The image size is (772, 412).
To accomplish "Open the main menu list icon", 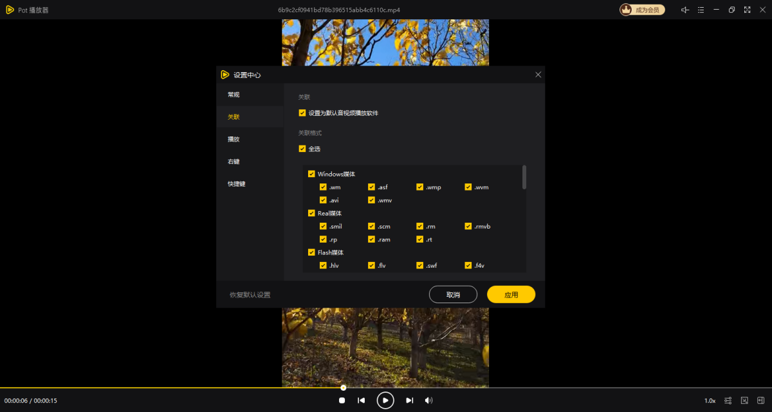I will (x=701, y=10).
